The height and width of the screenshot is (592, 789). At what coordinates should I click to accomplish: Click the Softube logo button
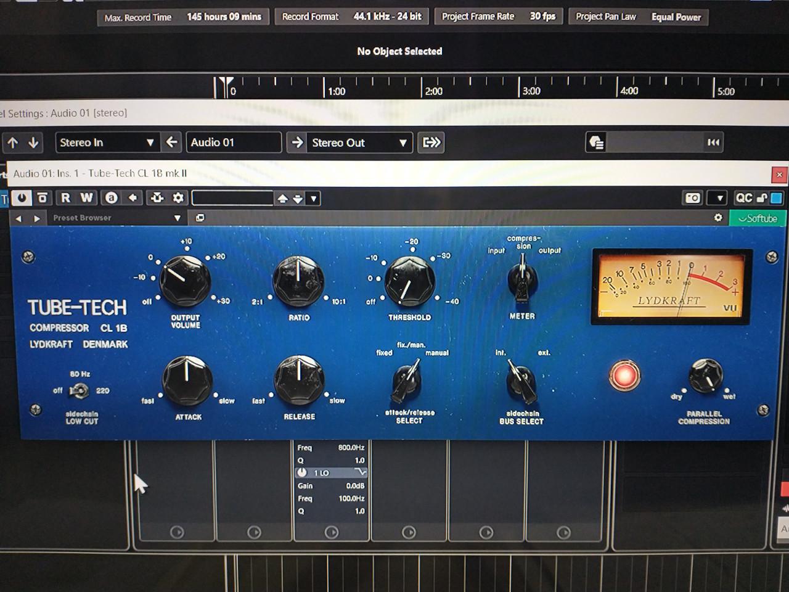pyautogui.click(x=758, y=218)
